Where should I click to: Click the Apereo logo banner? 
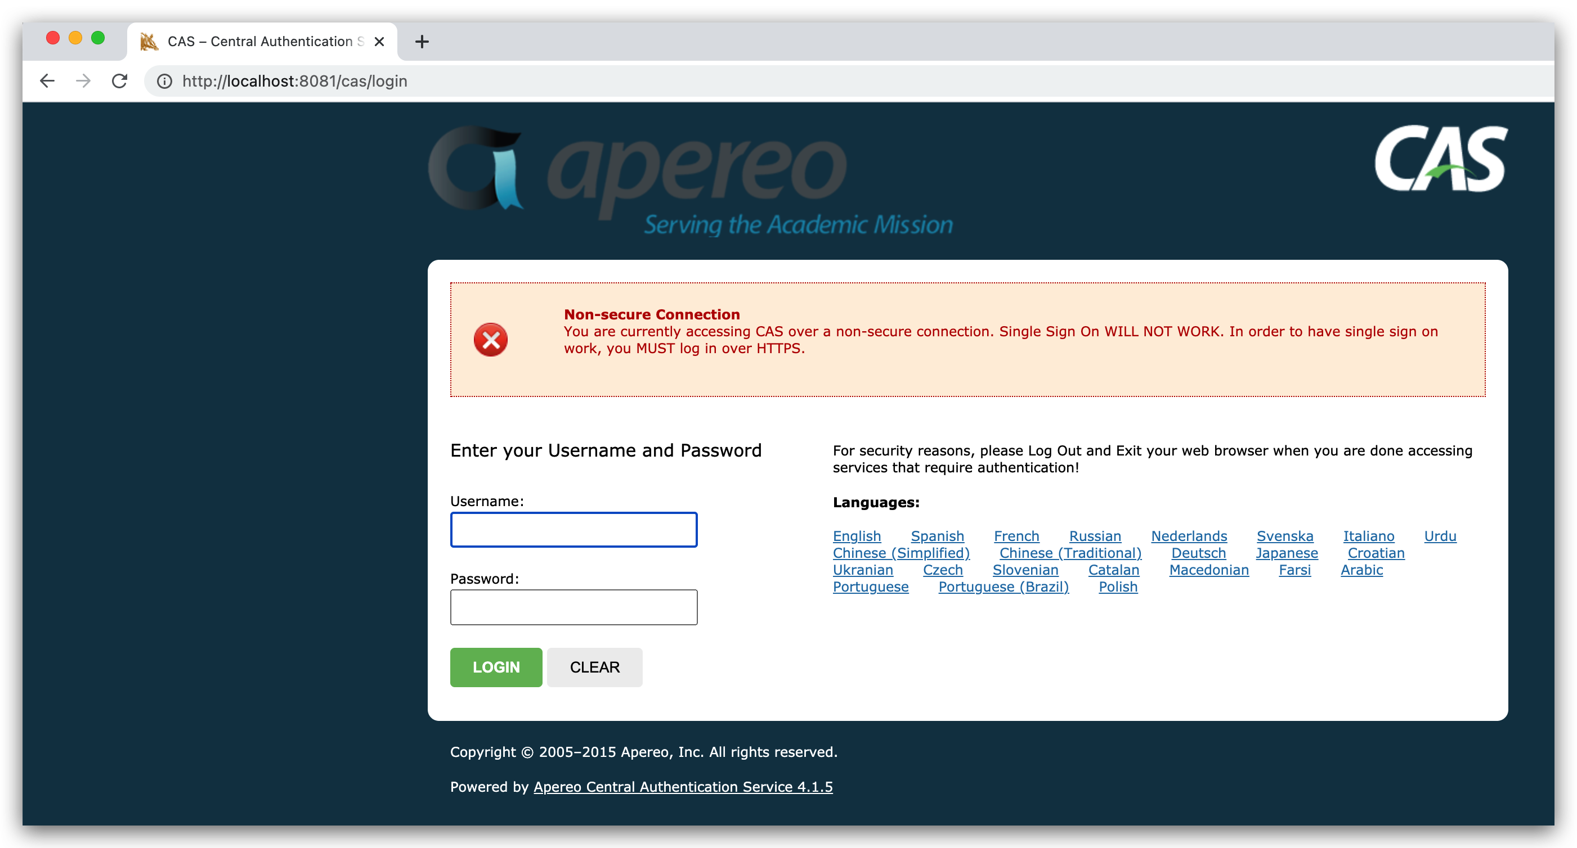coord(690,181)
